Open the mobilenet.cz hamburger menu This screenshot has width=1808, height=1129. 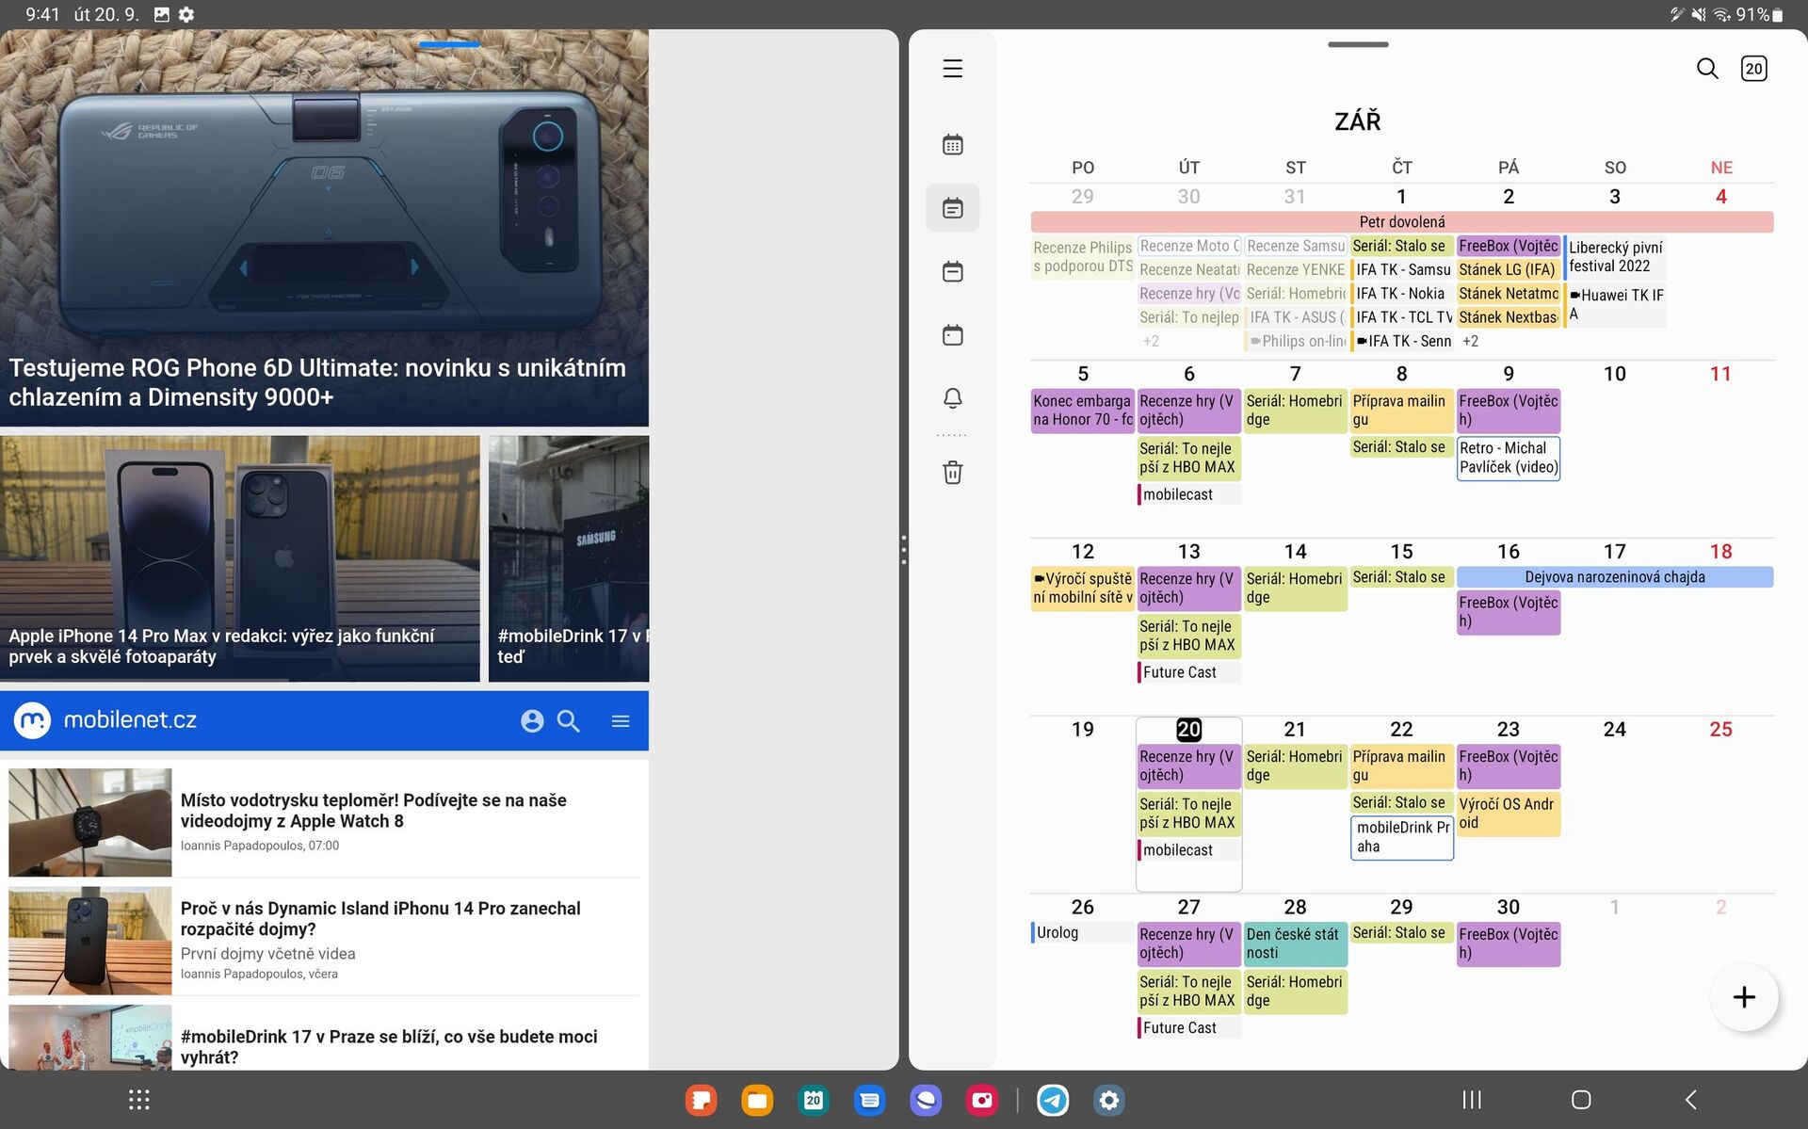(621, 720)
